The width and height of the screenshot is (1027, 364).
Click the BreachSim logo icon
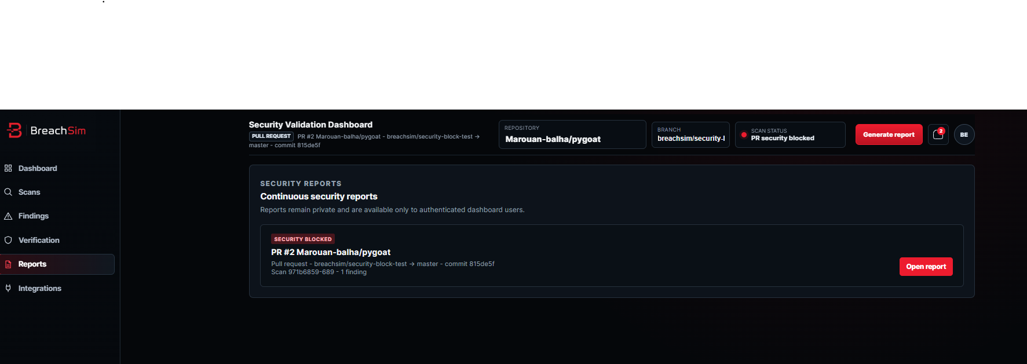pos(14,130)
